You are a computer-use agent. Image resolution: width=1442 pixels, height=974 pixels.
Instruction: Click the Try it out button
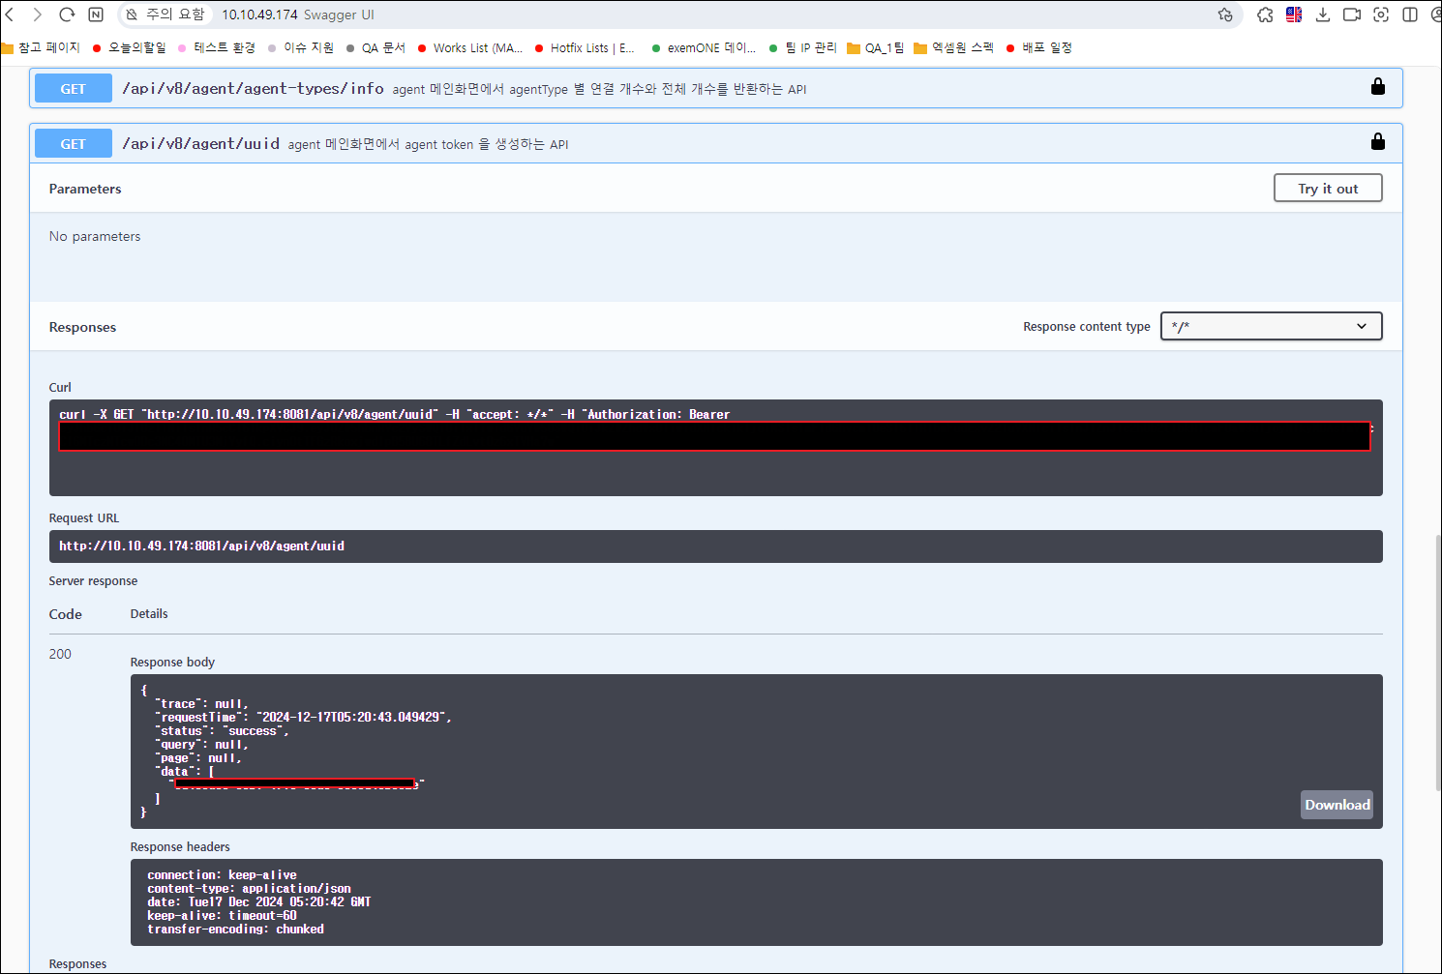[x=1327, y=189]
